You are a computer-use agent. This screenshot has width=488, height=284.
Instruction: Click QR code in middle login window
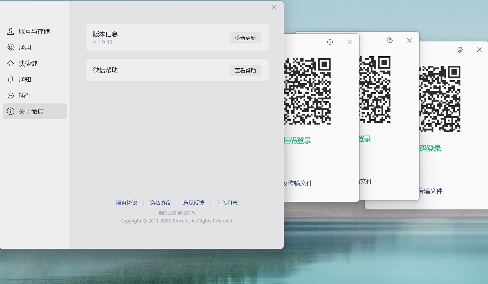(375, 89)
